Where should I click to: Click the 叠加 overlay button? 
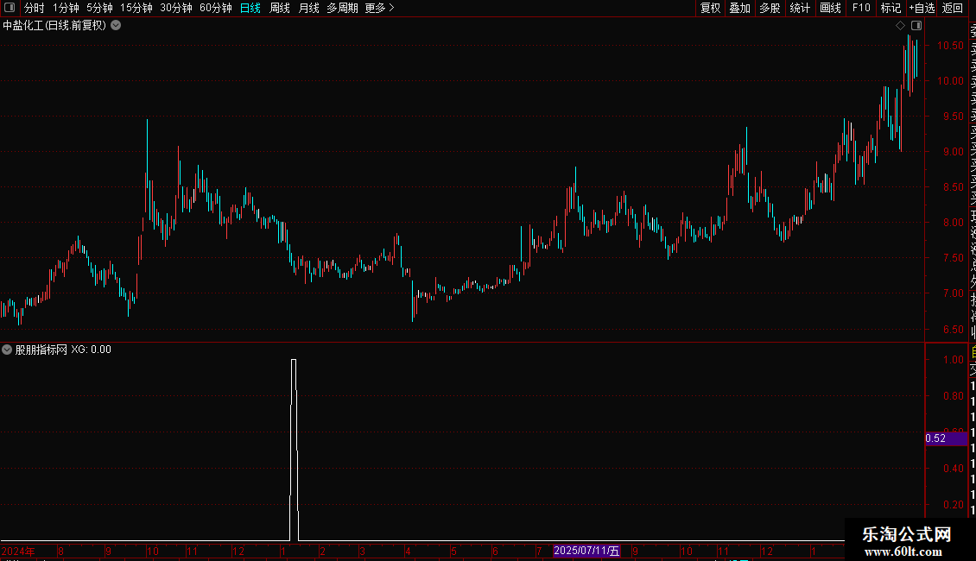pos(740,8)
